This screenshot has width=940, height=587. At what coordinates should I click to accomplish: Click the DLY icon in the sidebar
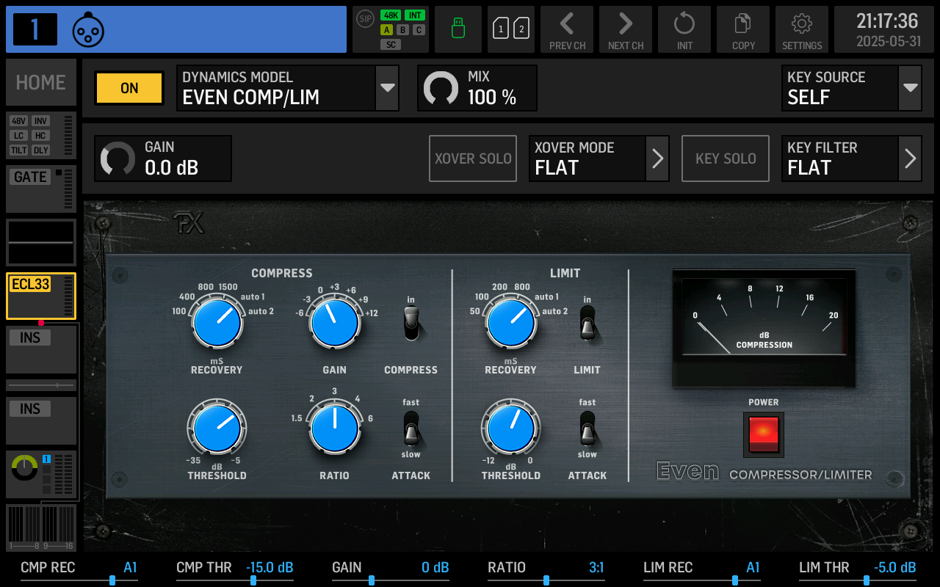coord(41,150)
